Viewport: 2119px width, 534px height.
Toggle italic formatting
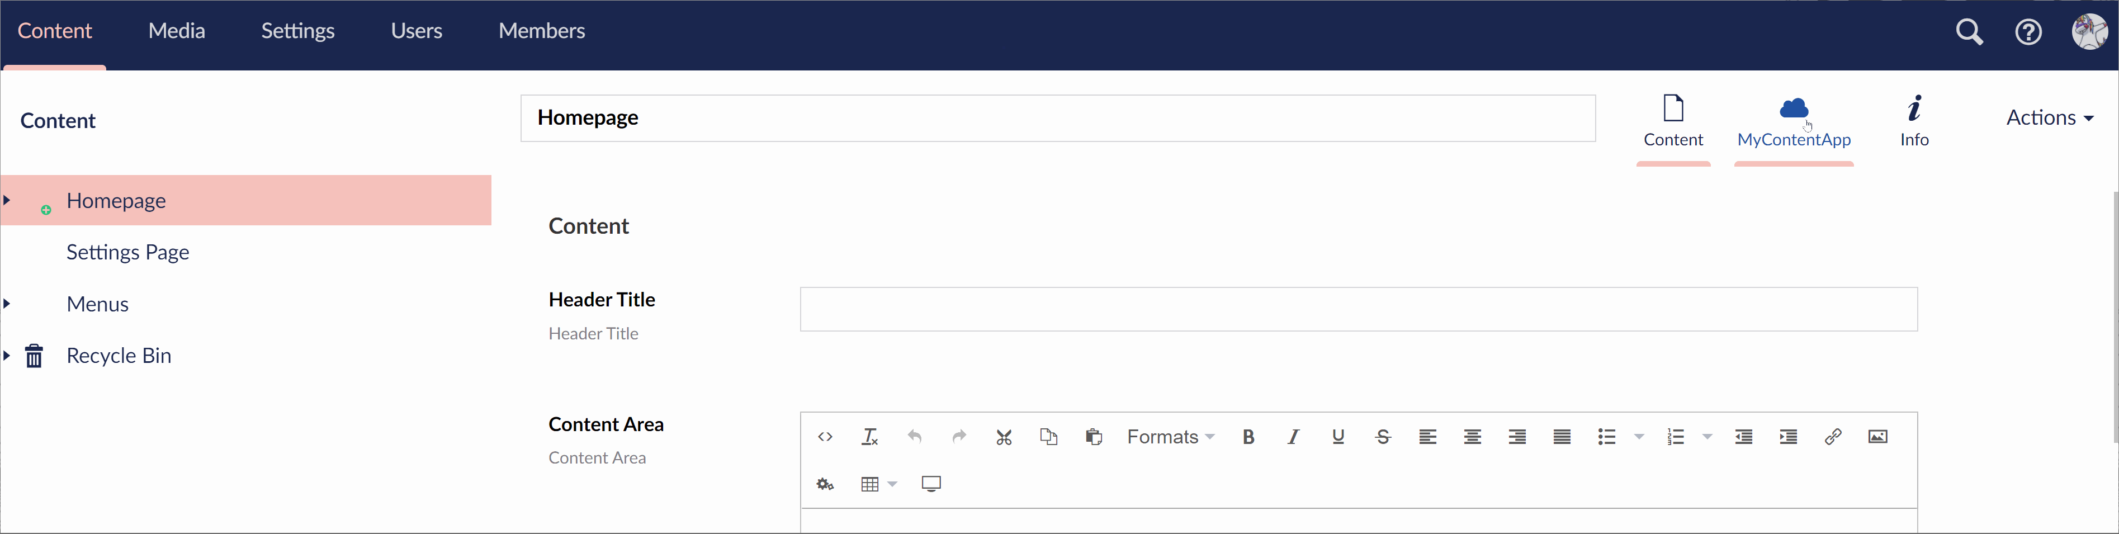1293,437
